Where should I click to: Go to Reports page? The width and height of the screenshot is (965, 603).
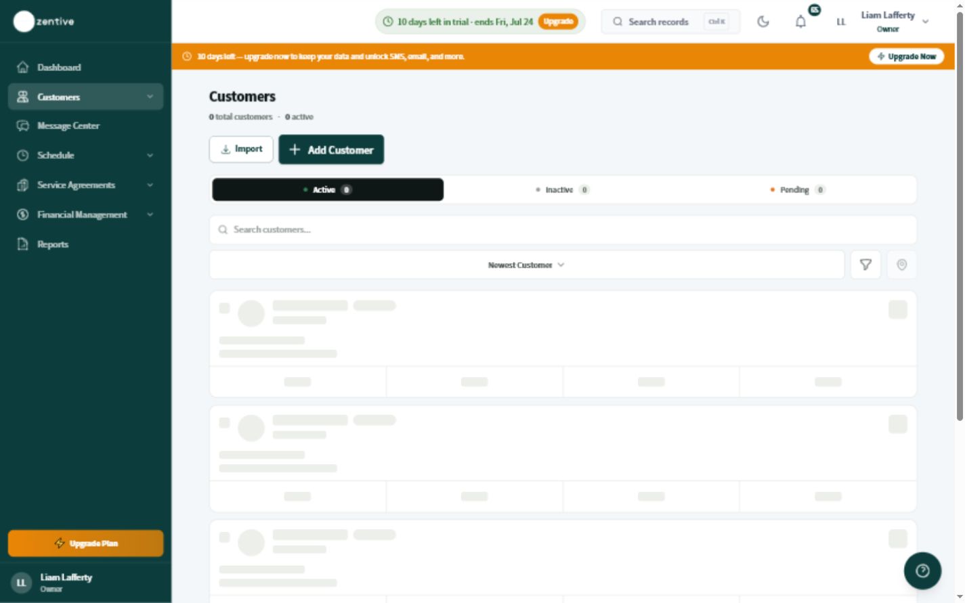coord(85,244)
